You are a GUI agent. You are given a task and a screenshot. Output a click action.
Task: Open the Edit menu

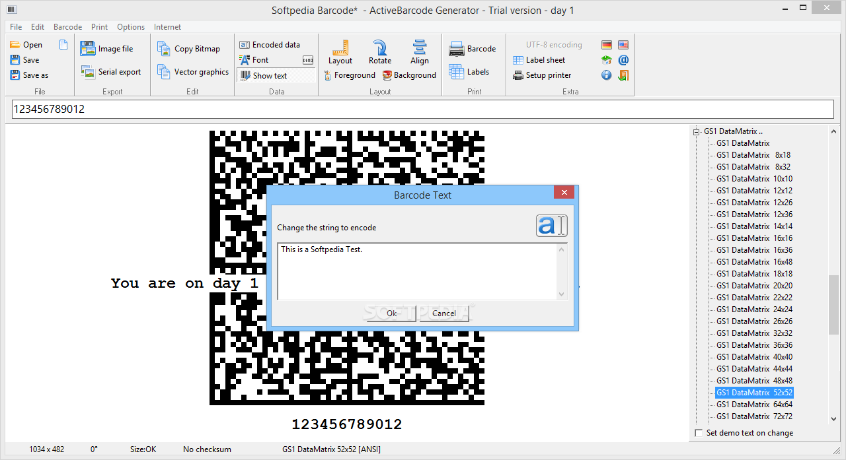[38, 27]
